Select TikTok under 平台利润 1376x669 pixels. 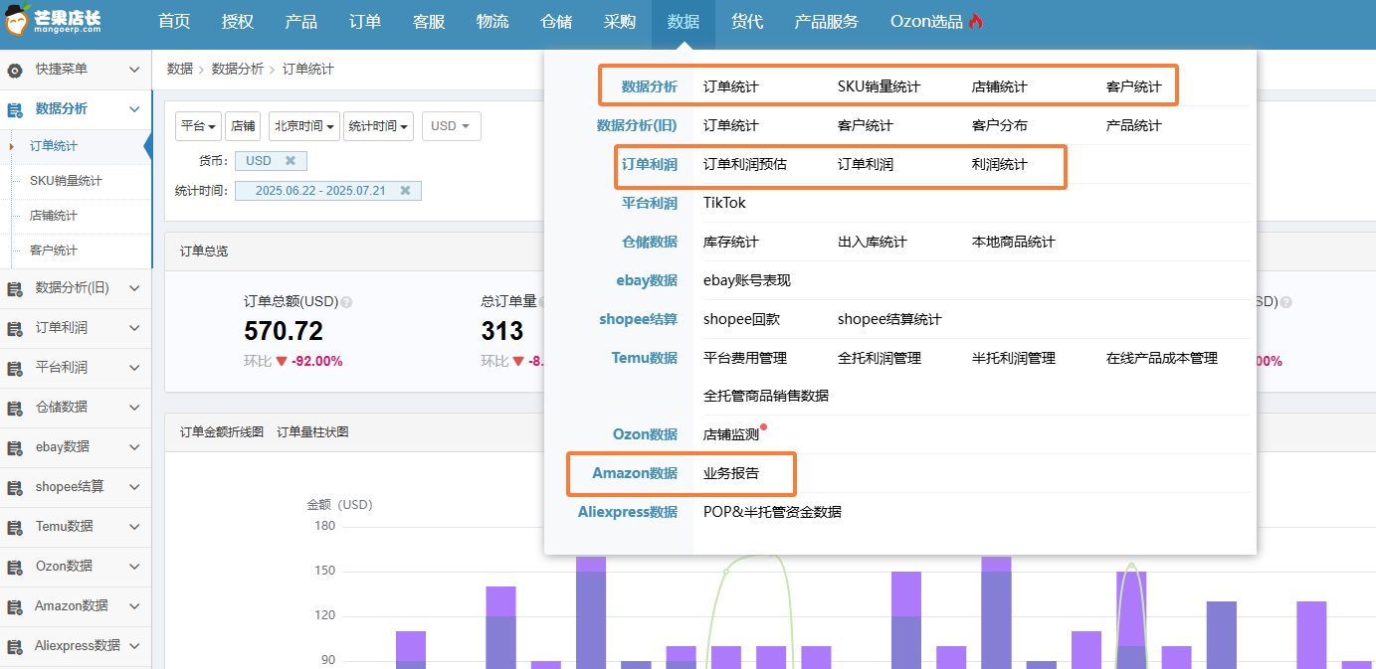click(724, 203)
